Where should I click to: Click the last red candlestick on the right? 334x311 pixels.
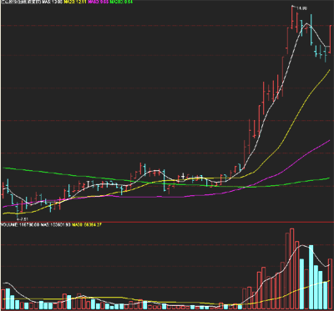(x=330, y=39)
